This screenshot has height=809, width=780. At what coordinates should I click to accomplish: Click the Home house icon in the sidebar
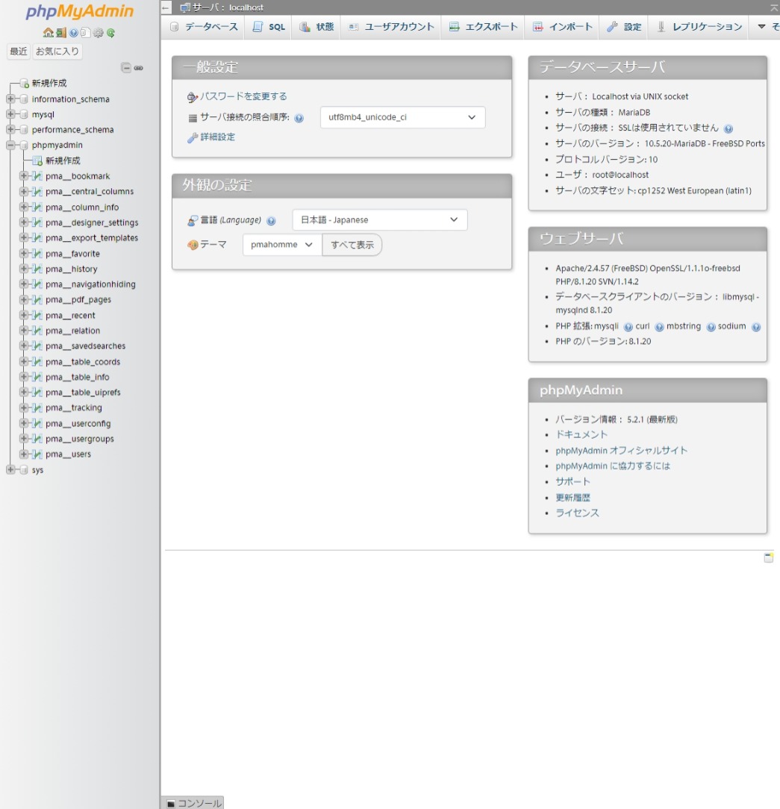pos(48,33)
